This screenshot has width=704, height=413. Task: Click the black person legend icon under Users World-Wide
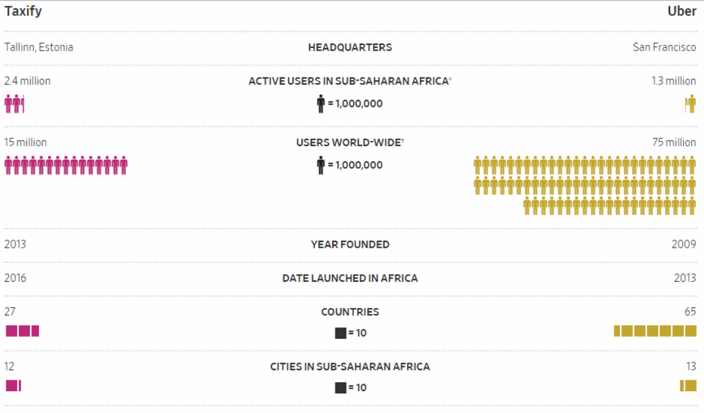coord(321,165)
